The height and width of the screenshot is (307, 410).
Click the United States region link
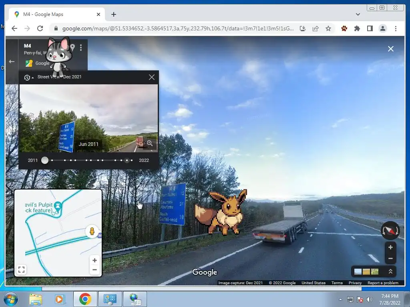click(x=313, y=283)
